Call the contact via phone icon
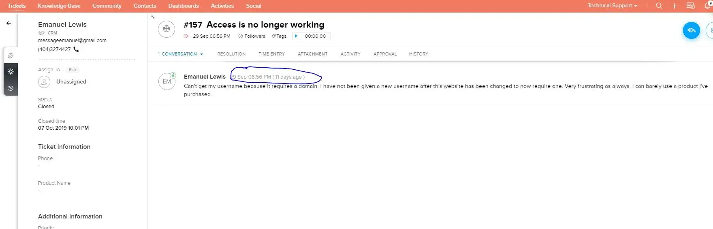This screenshot has height=229, width=713. click(x=76, y=49)
